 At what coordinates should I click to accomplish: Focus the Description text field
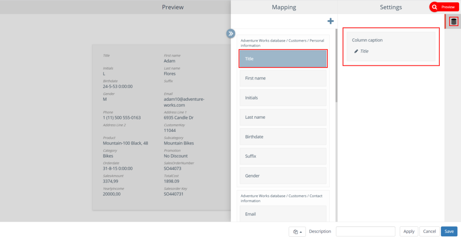[x=365, y=231]
